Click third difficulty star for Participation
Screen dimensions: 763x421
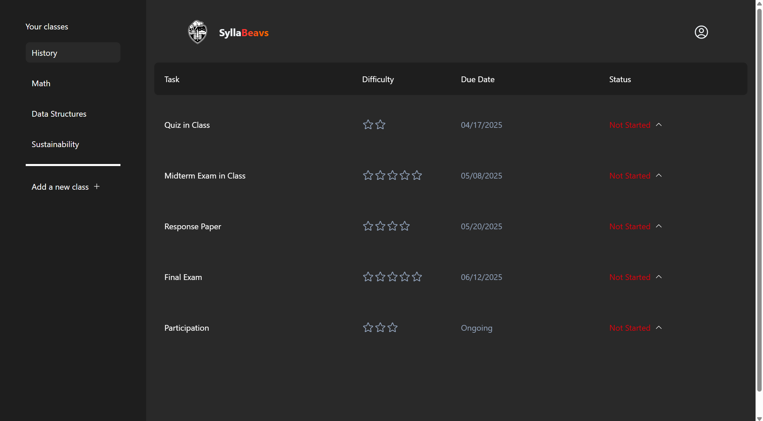point(392,328)
